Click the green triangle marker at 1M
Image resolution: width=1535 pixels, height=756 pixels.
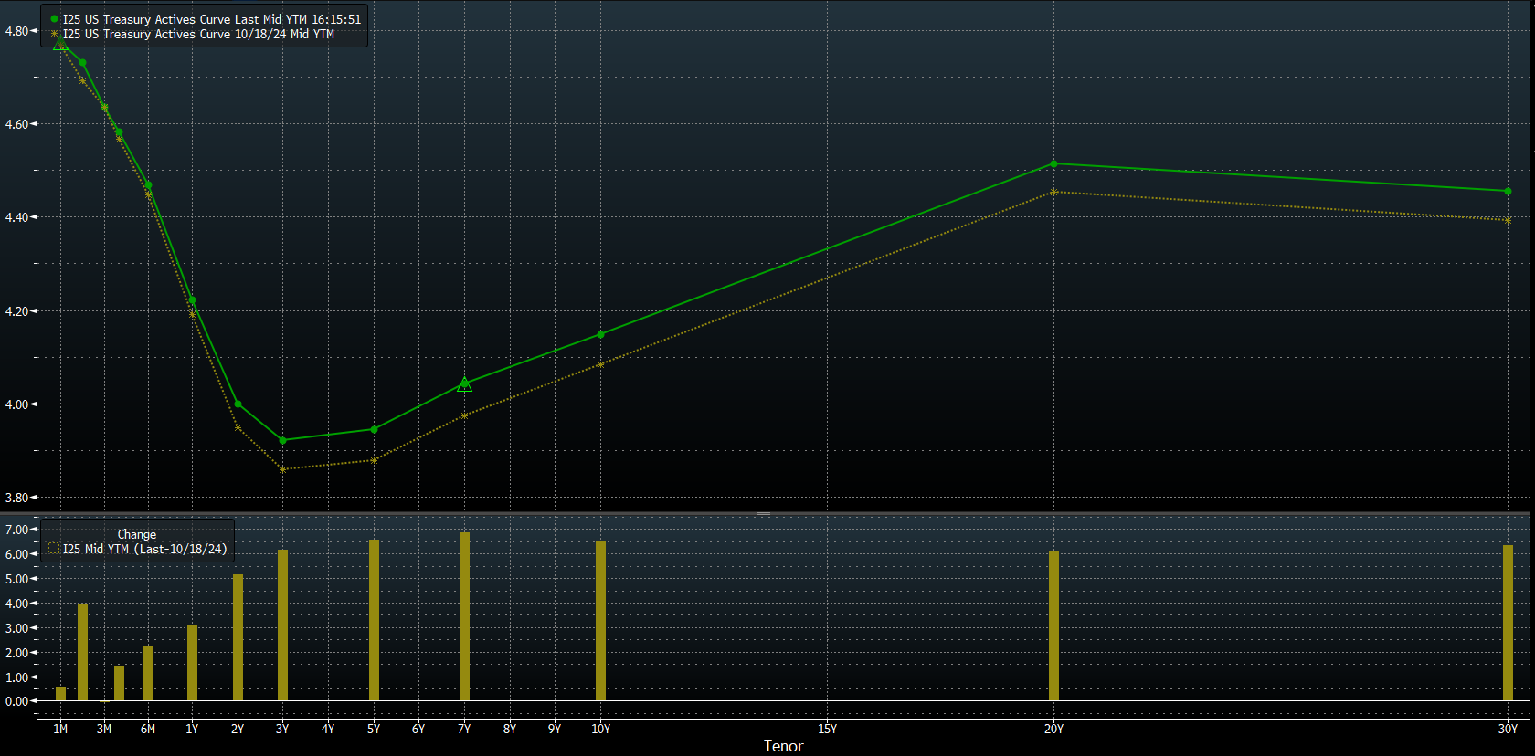(60, 43)
